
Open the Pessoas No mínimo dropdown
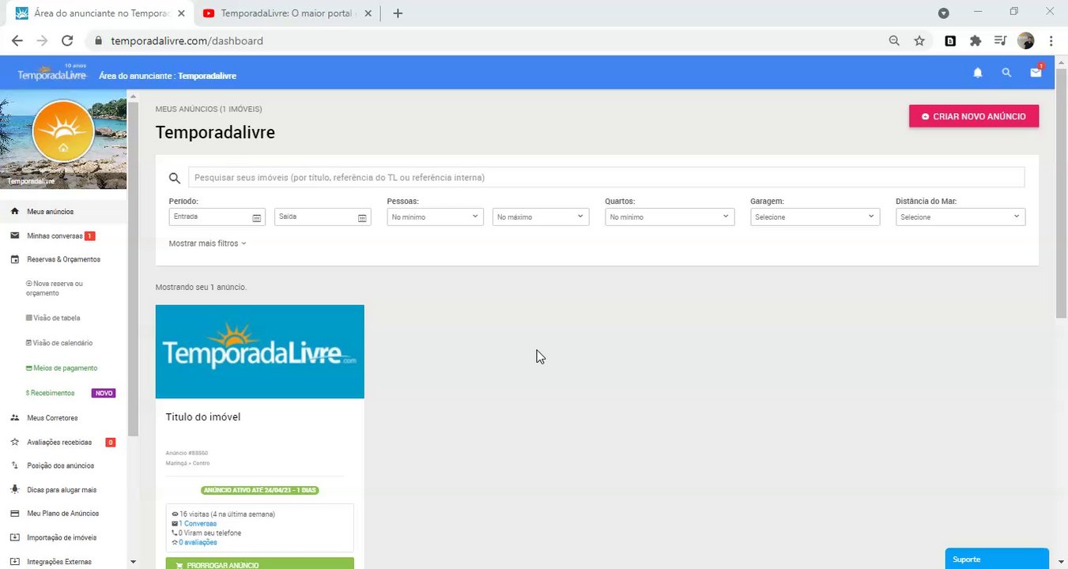(x=435, y=217)
